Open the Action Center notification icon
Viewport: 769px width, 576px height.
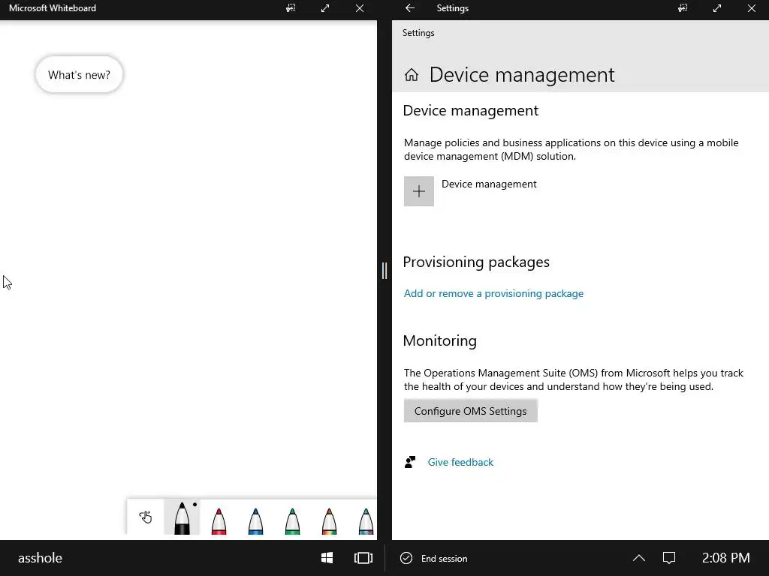pyautogui.click(x=669, y=558)
